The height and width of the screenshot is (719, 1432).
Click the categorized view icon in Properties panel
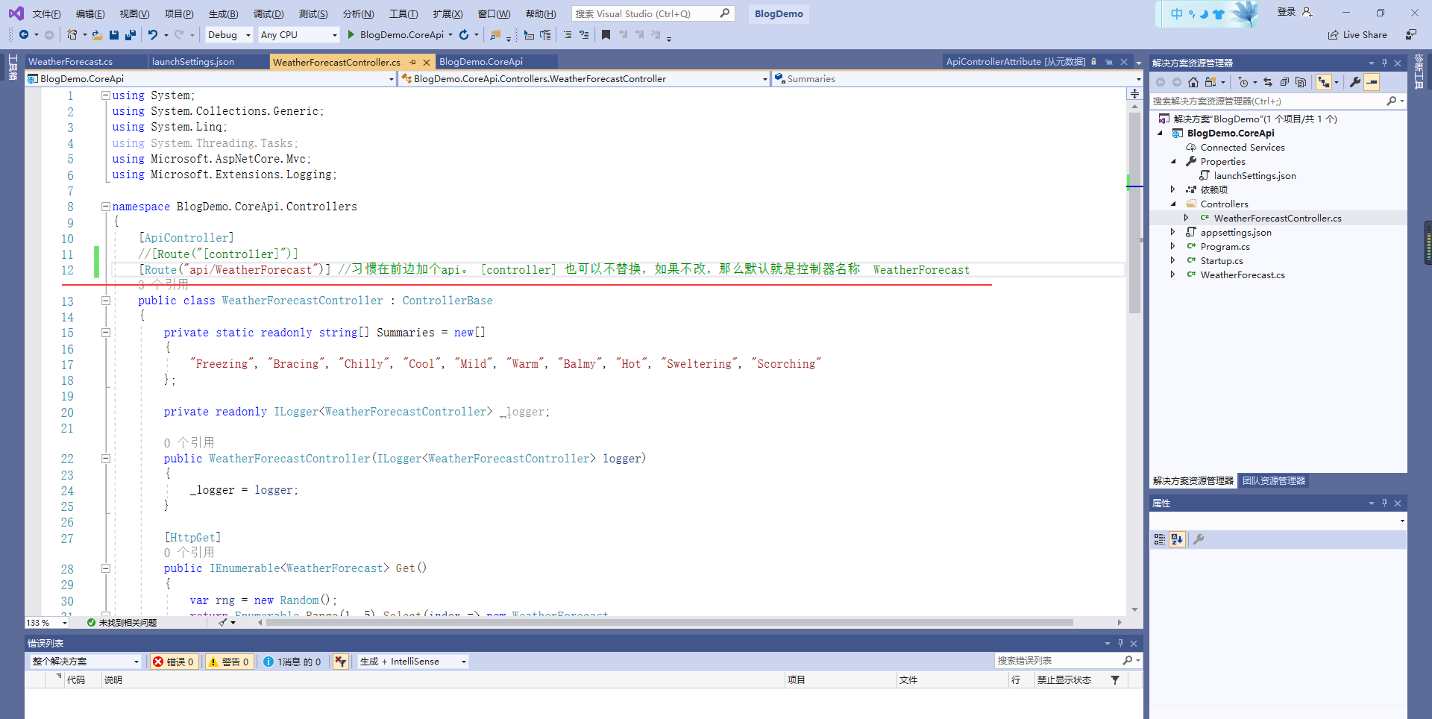pos(1160,539)
